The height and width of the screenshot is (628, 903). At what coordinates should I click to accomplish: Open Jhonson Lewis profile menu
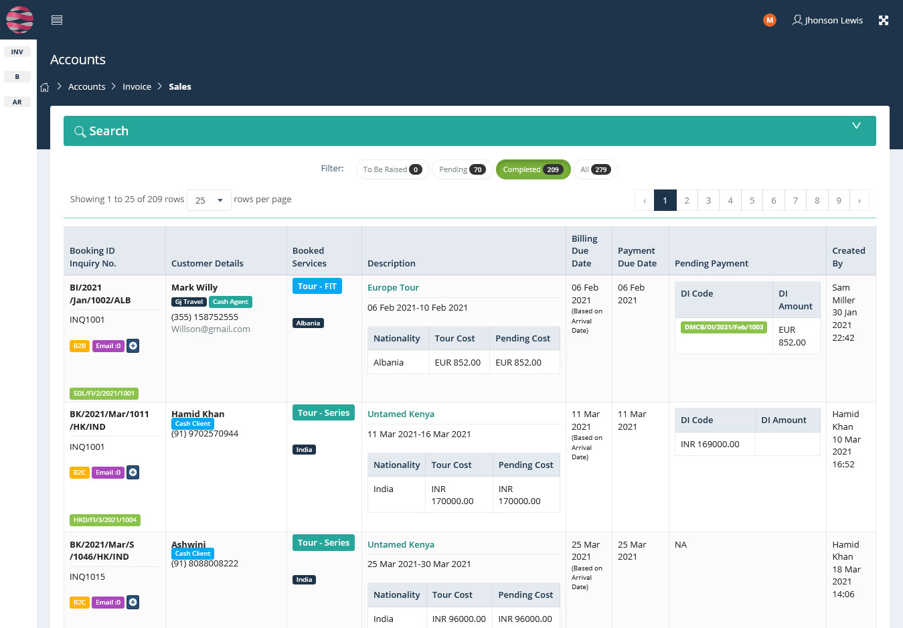tap(827, 20)
